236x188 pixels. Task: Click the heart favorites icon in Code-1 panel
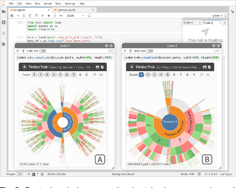94,75
